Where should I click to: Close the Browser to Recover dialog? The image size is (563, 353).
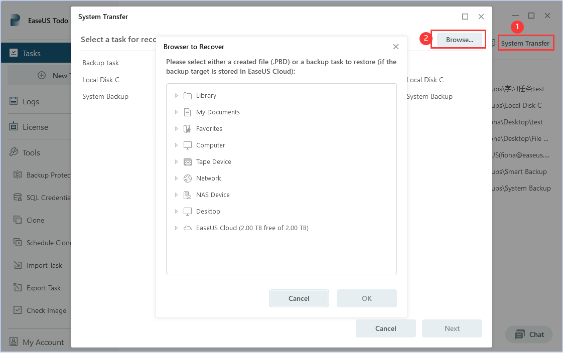(x=396, y=47)
